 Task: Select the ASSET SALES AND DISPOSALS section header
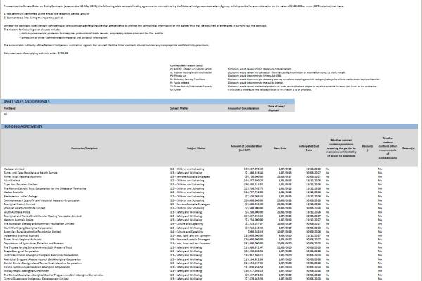148,102
